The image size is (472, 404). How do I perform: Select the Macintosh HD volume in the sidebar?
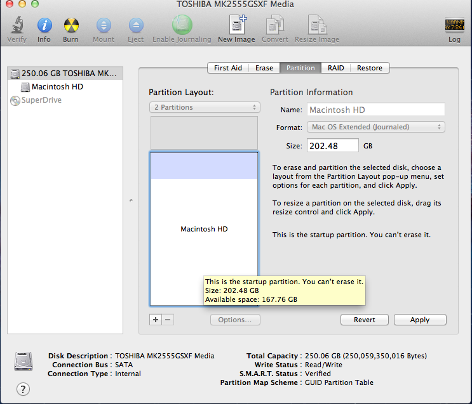(65, 86)
